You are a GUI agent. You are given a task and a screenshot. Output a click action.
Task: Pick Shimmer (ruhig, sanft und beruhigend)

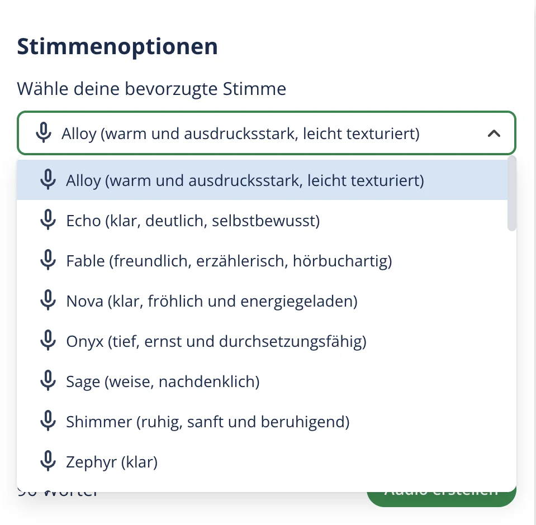(208, 422)
